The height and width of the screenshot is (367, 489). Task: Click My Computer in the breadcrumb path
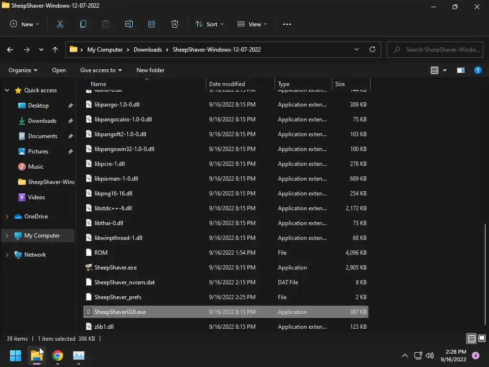[105, 50]
